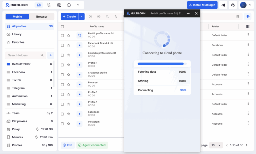256x154 pixels.
Task: Open more options for Reddit profile row
Action: pos(248,35)
